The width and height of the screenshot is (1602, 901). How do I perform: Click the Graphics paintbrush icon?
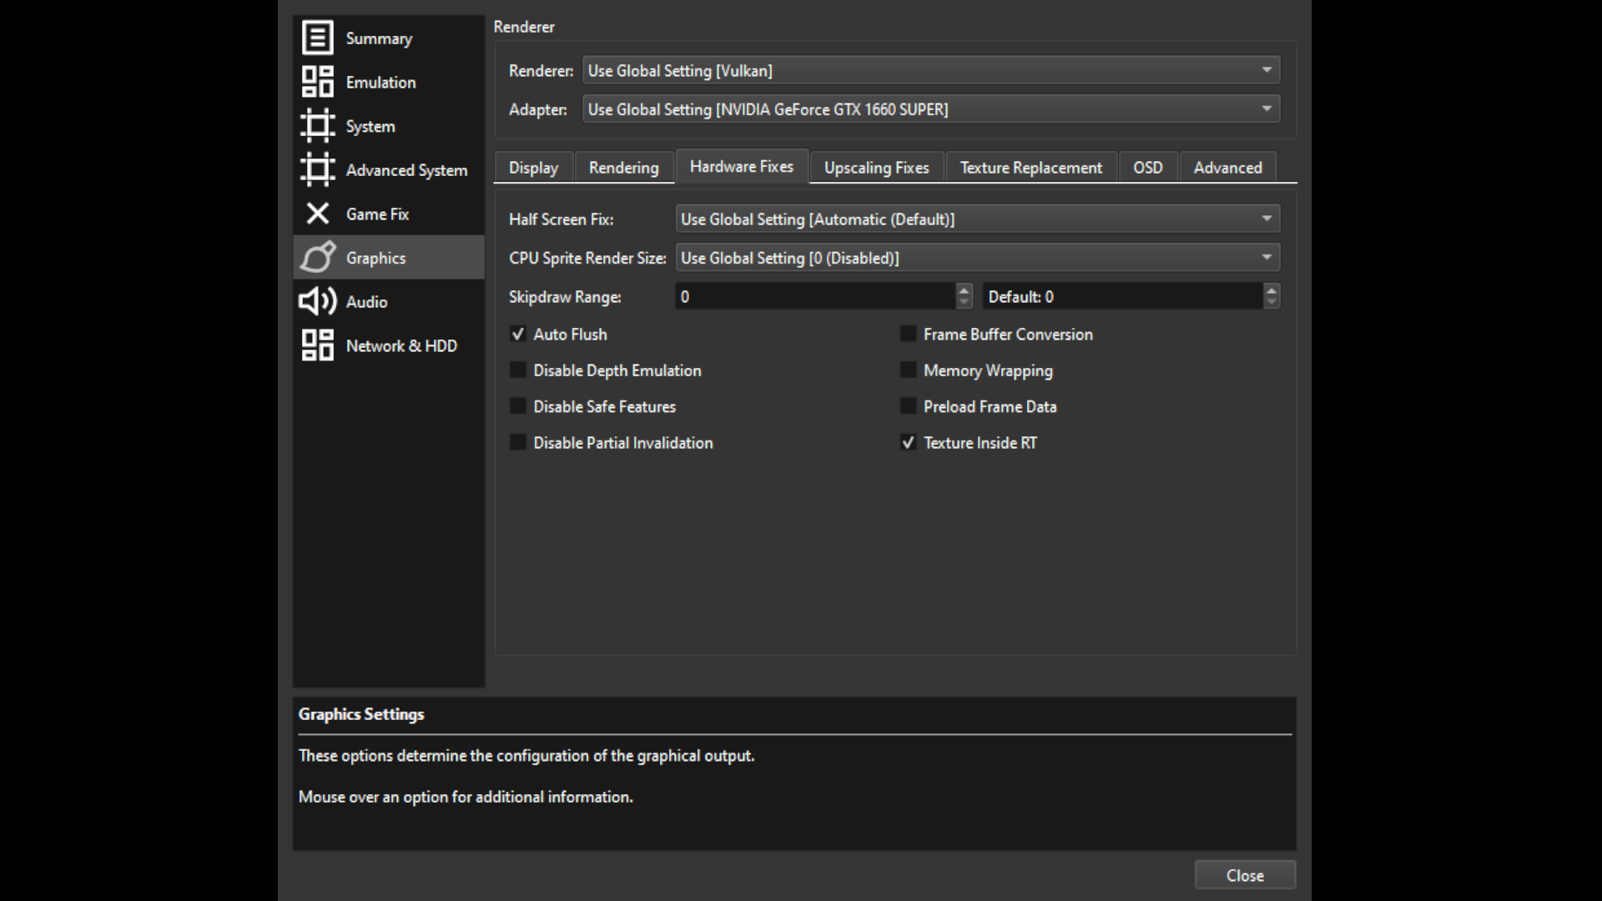[x=317, y=258]
